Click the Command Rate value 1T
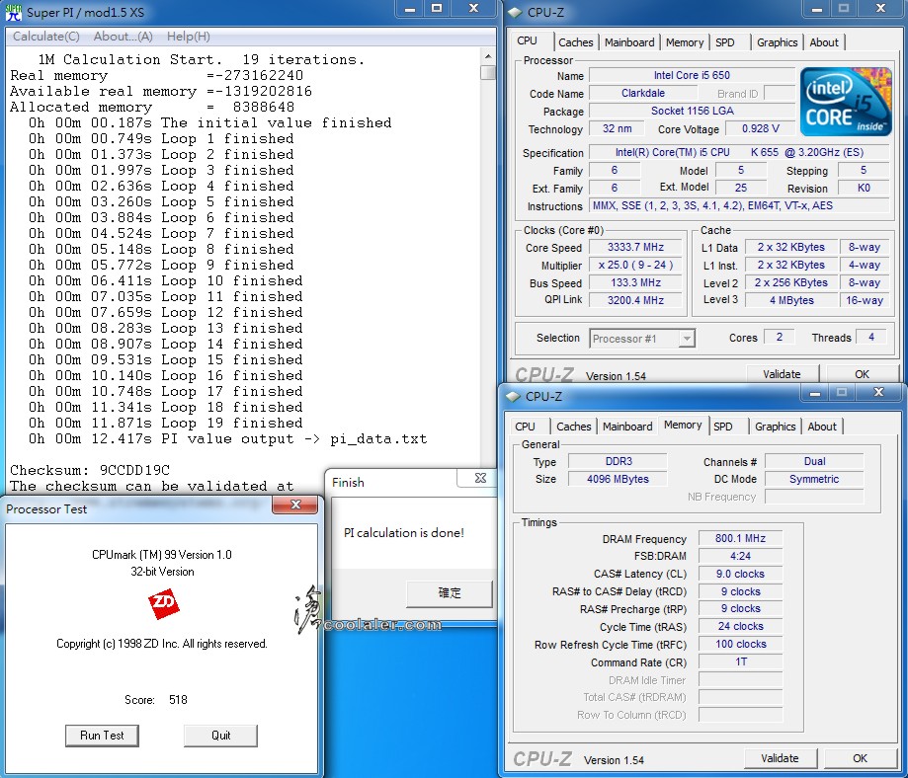The width and height of the screenshot is (908, 778). pos(740,661)
